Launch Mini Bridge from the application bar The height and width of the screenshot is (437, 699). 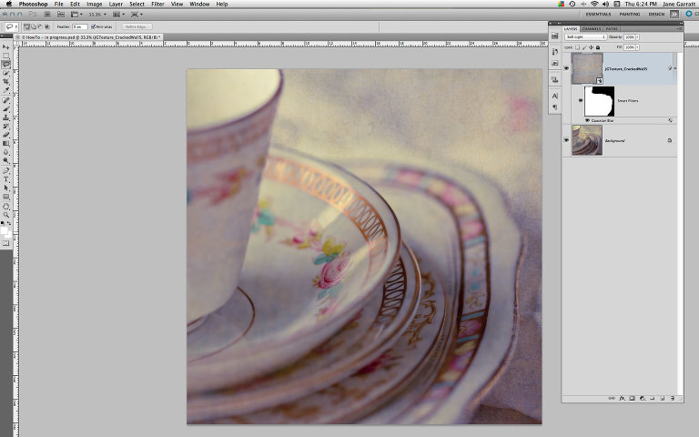tap(61, 15)
